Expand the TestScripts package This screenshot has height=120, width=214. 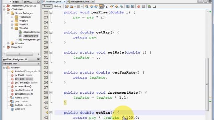tap(12, 17)
